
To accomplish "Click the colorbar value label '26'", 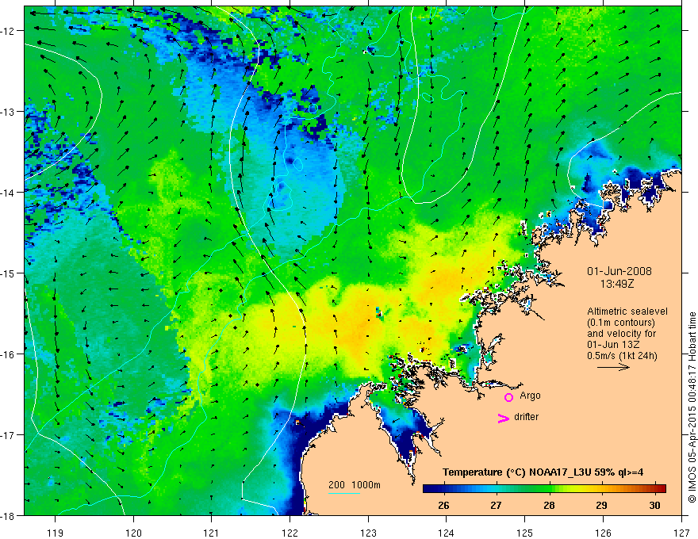I will 443,505.
